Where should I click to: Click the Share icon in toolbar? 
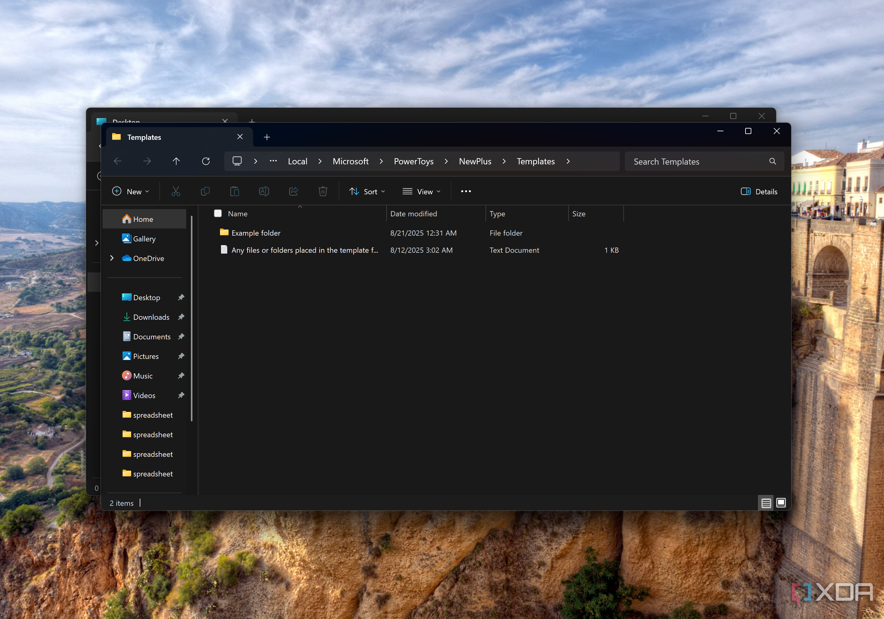(293, 192)
